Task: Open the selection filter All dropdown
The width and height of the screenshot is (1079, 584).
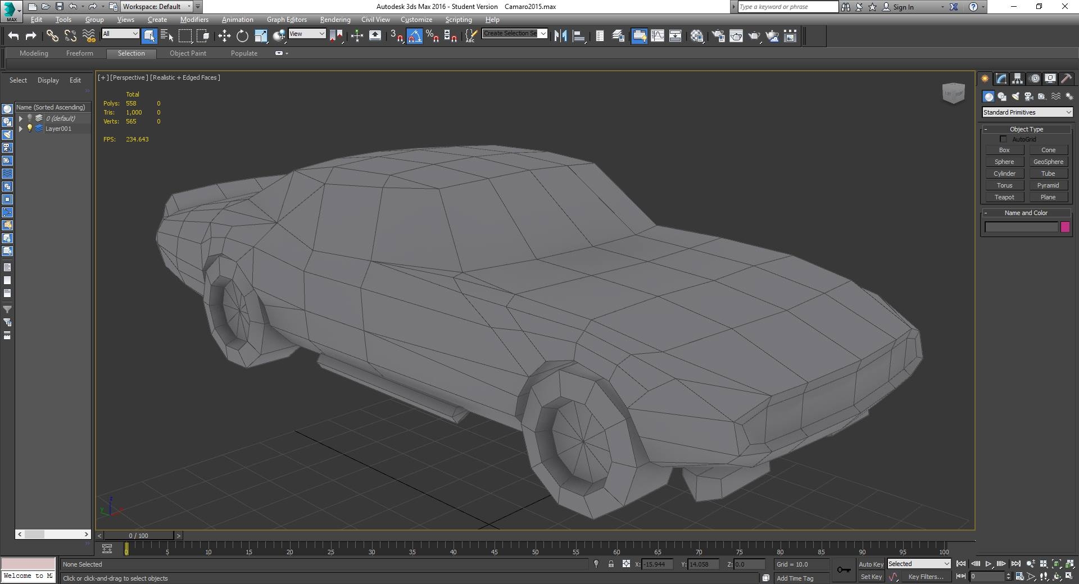Action: pyautogui.click(x=120, y=34)
